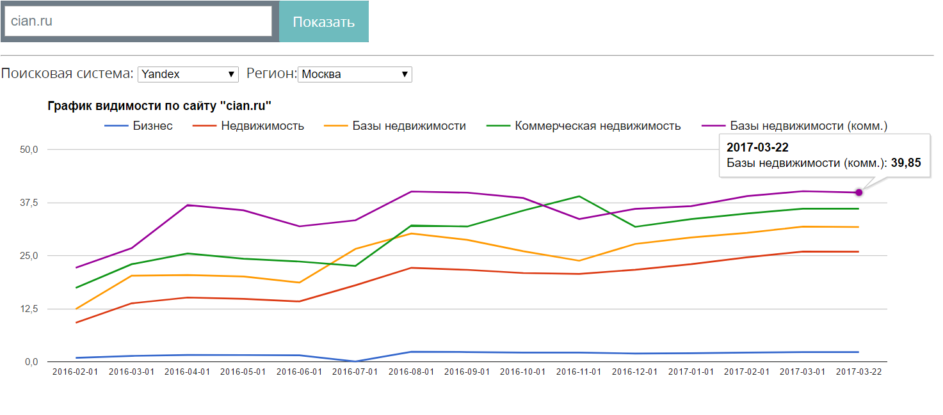Select the Недвижимость legend entry

point(262,126)
